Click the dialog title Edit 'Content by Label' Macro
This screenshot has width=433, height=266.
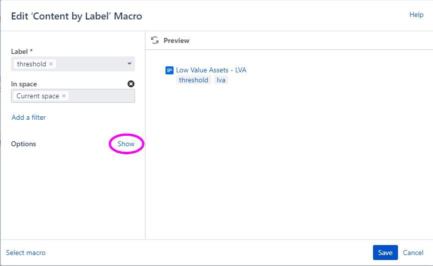pyautogui.click(x=76, y=16)
